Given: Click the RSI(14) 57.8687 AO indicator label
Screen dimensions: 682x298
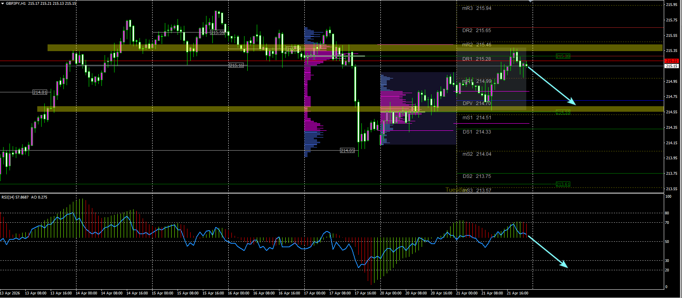Looking at the screenshot, I should tap(24, 197).
